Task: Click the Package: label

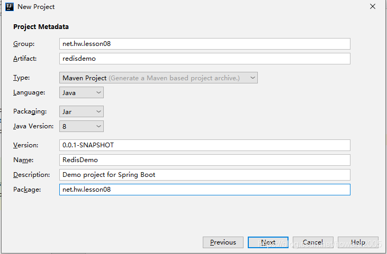Action: 27,190
